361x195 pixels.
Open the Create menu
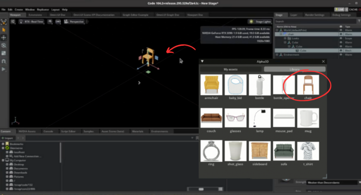19,10
